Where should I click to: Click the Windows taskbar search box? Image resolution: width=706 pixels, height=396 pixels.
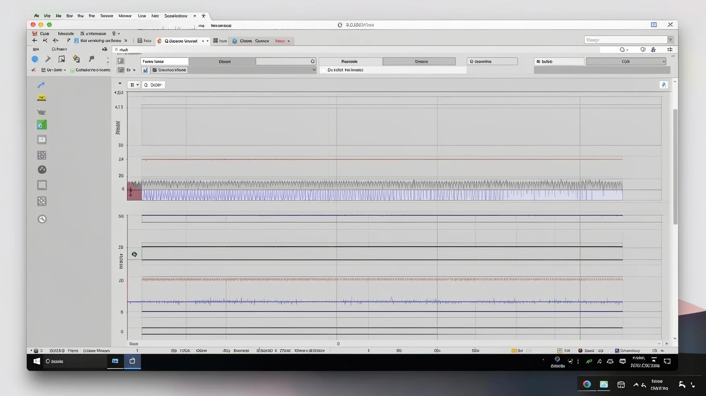75,361
